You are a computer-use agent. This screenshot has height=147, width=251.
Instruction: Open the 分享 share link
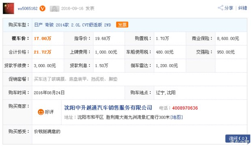coord(229,8)
